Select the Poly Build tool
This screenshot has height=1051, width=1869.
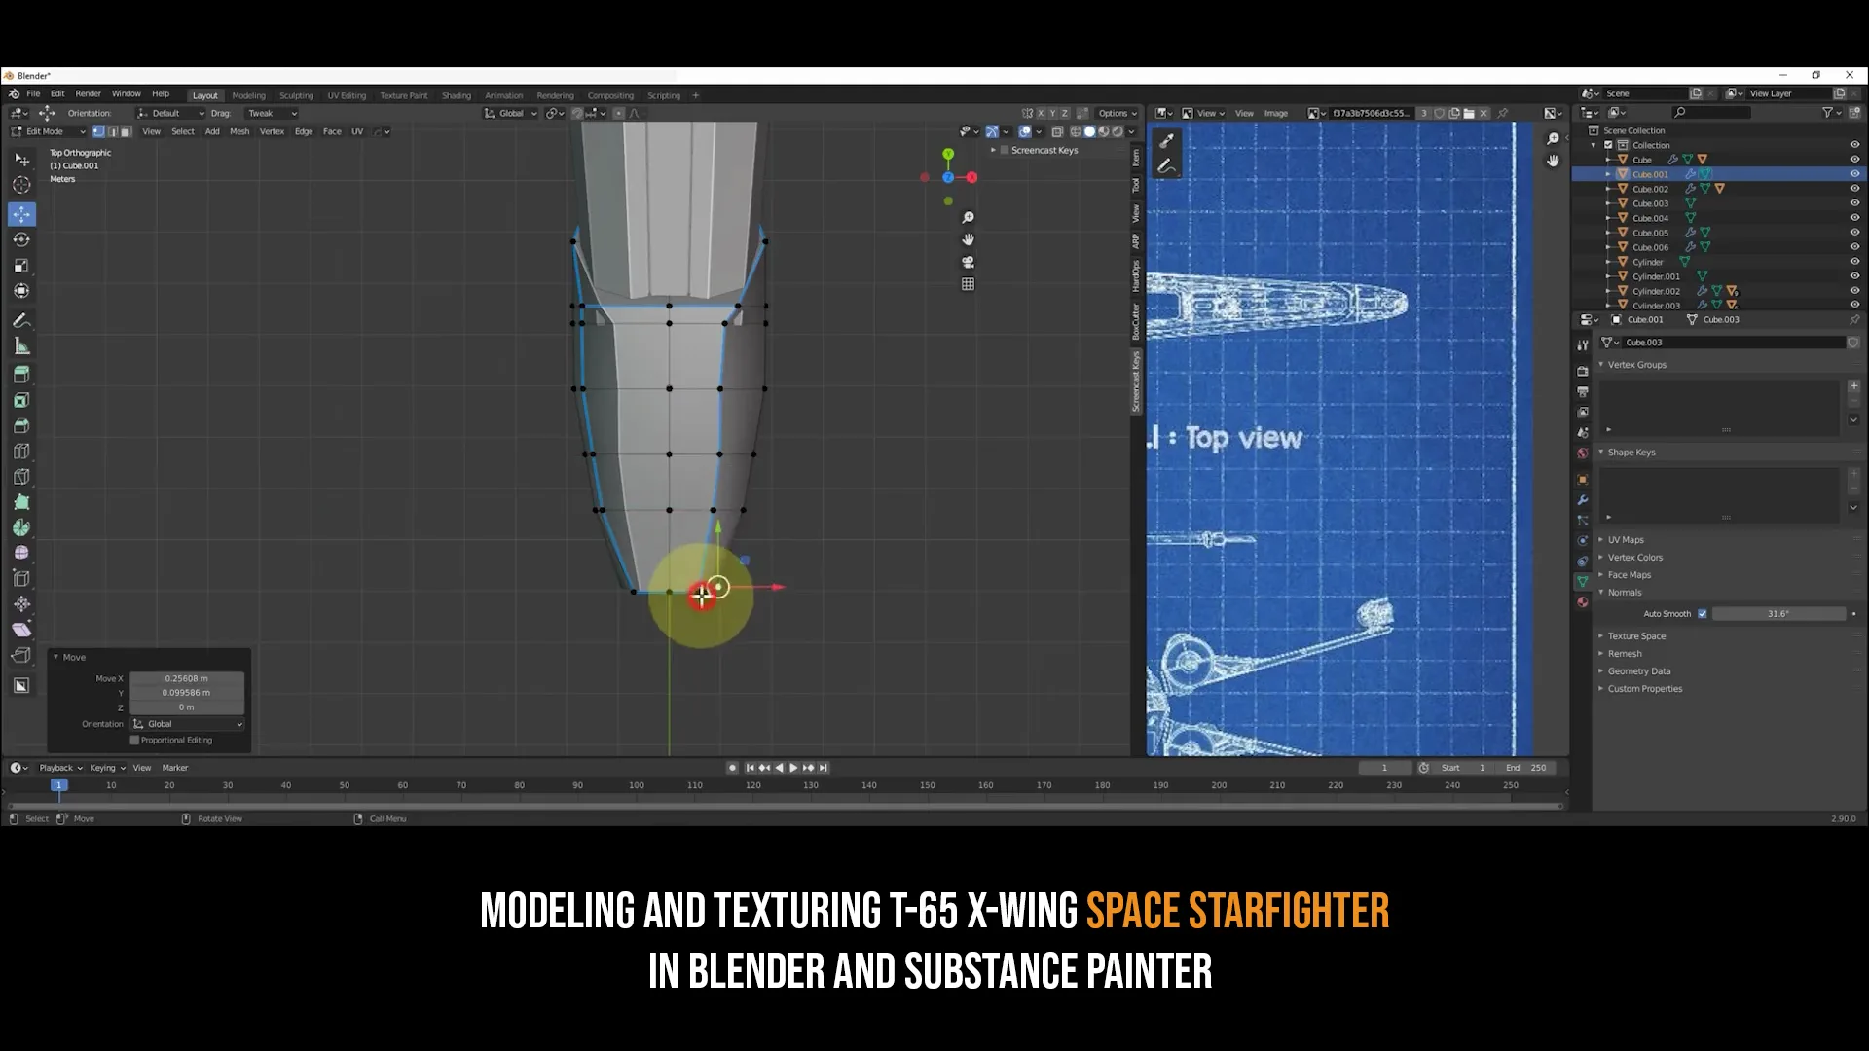21,501
